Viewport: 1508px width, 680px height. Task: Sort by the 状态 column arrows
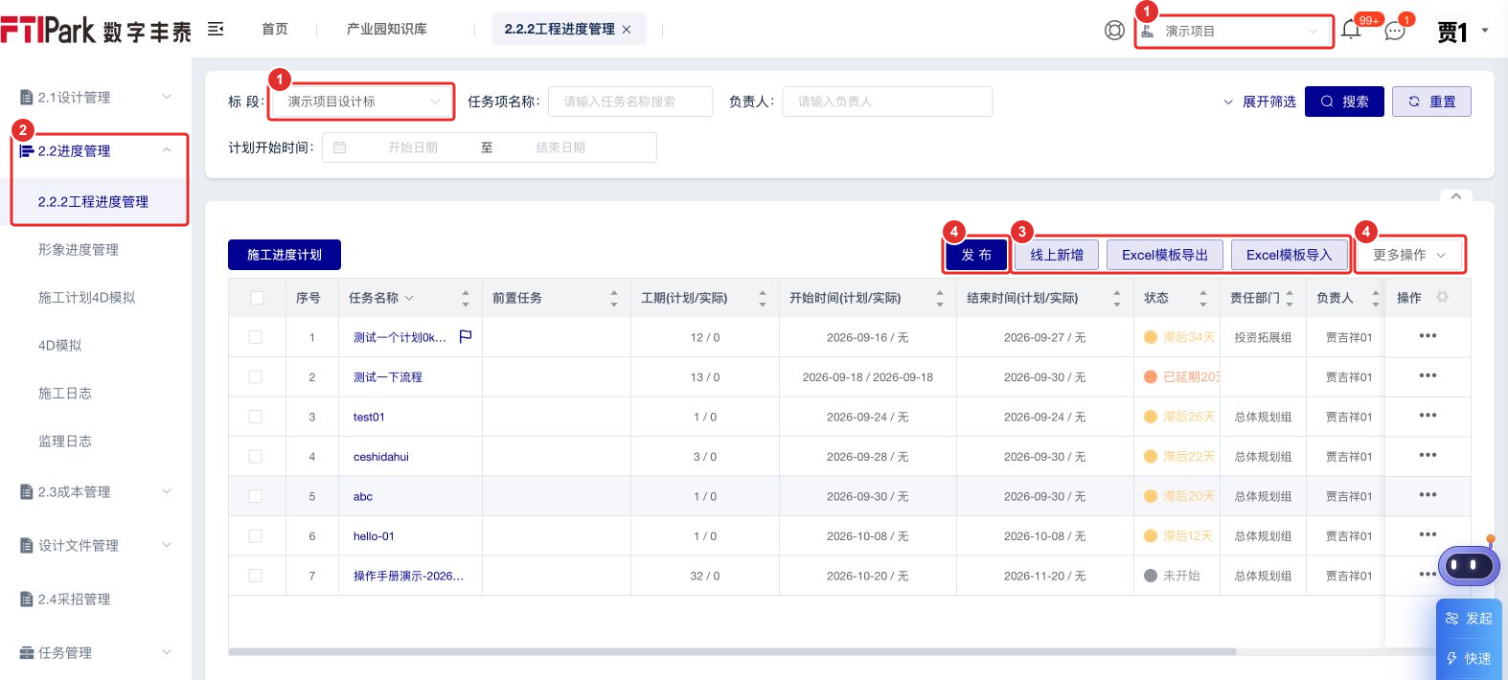tap(1203, 299)
